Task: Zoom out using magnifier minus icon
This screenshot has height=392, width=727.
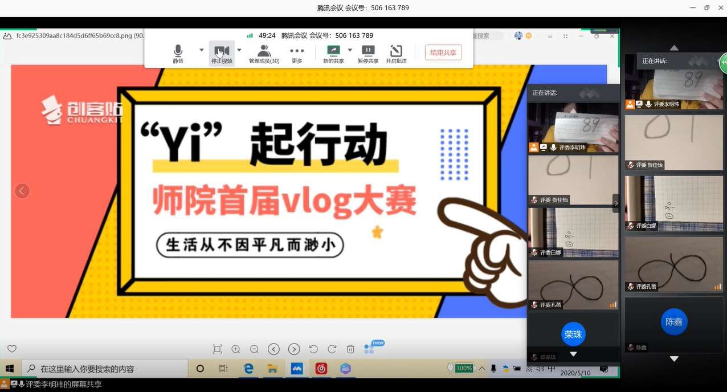Action: [255, 349]
